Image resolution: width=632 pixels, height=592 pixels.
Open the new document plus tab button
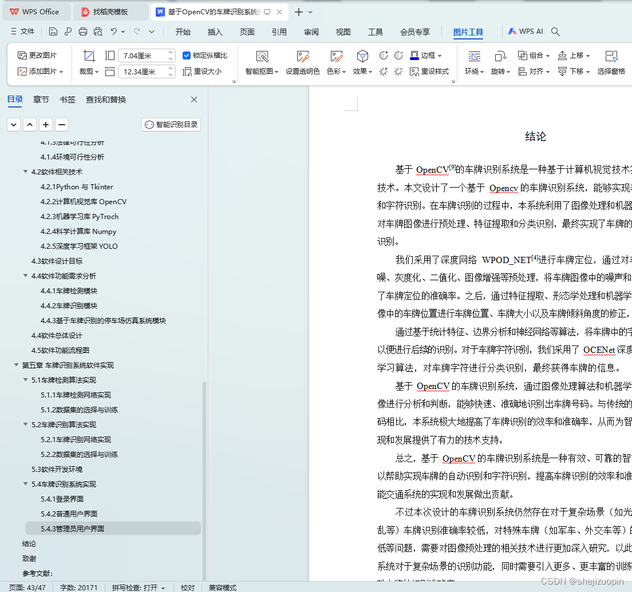298,12
